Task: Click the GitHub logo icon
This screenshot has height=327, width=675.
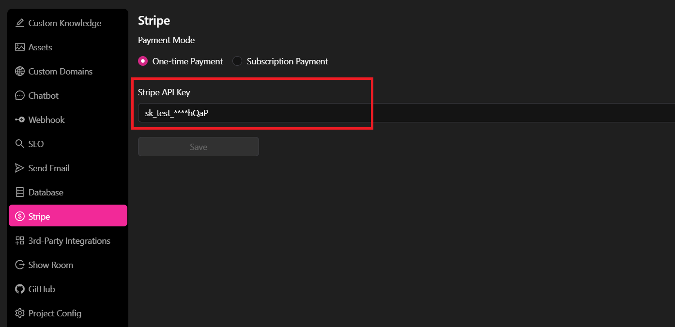Action: click(20, 289)
